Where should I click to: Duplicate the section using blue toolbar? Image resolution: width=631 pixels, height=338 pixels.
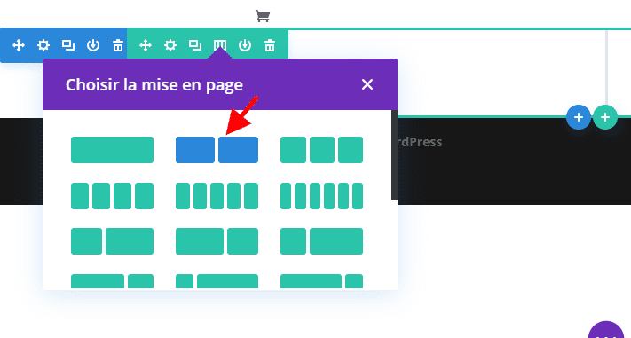coord(68,45)
